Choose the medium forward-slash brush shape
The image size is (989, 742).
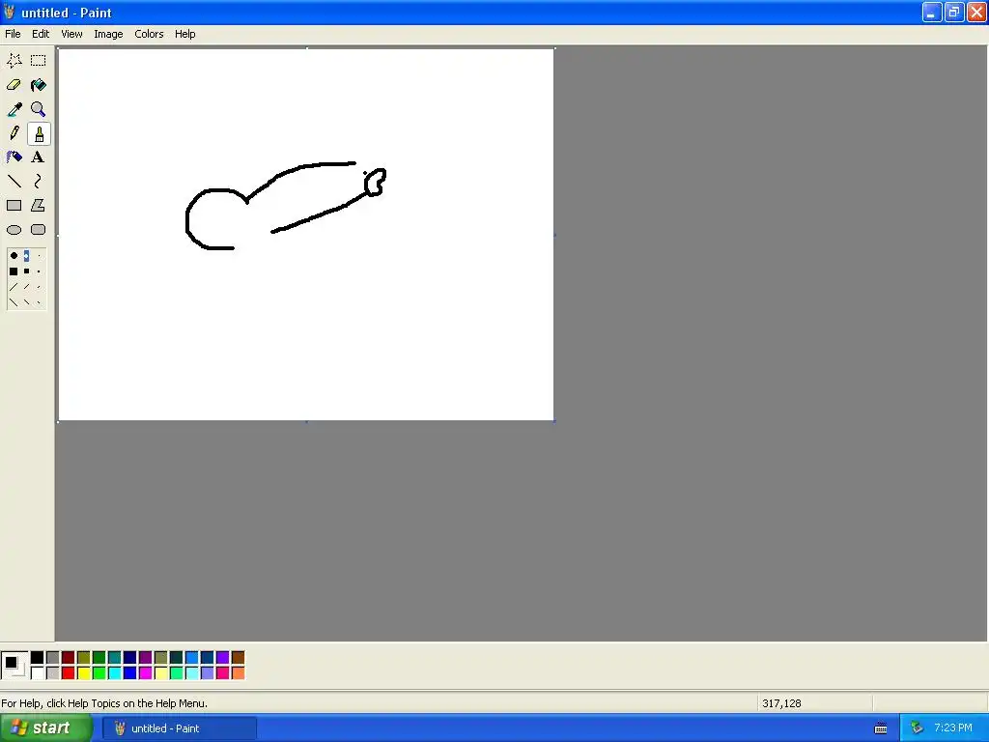(x=26, y=287)
